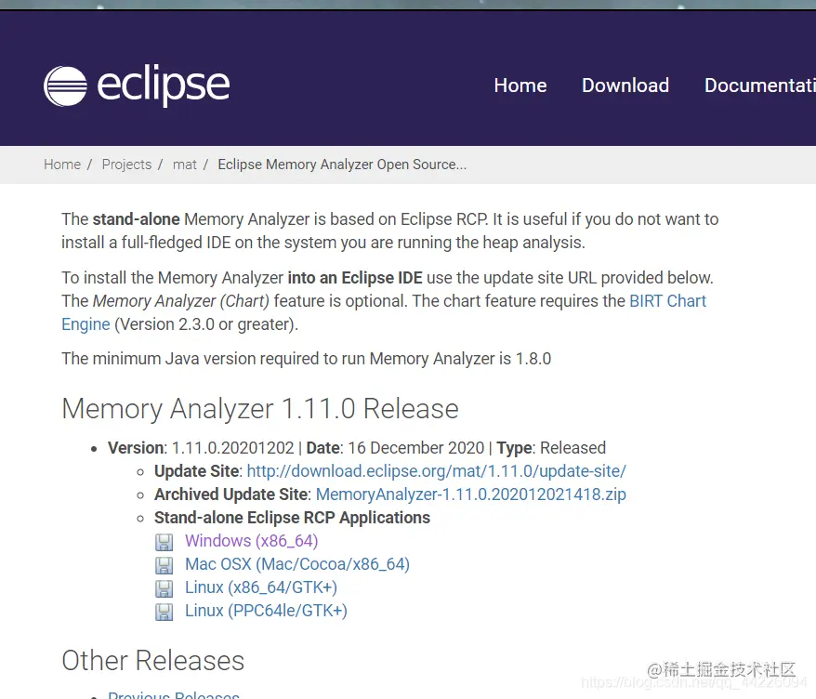Click the 'minimum Java version required' sentence
This screenshot has height=699, width=816.
tap(306, 359)
